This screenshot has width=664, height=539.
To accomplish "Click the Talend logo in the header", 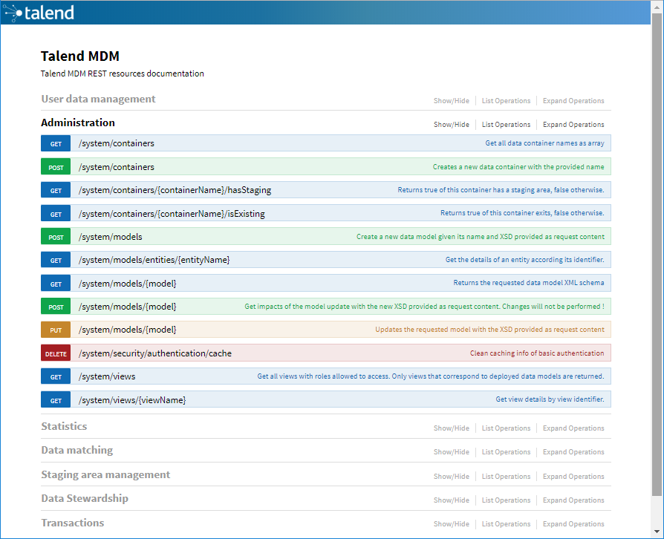I will pyautogui.click(x=39, y=13).
